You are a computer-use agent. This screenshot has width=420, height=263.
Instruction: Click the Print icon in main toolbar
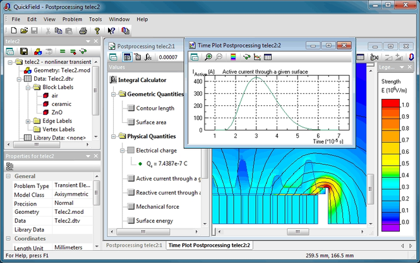point(83,30)
